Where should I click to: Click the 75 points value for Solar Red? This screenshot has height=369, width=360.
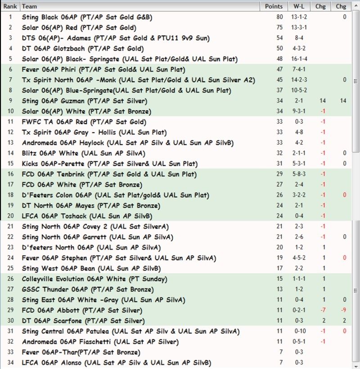[279, 27]
